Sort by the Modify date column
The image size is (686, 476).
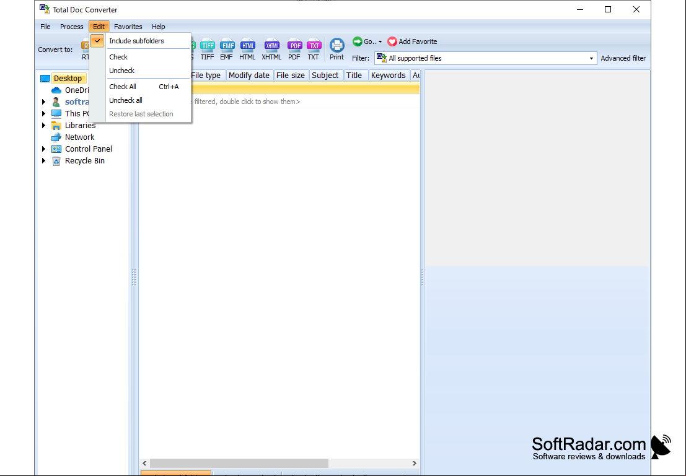tap(249, 75)
